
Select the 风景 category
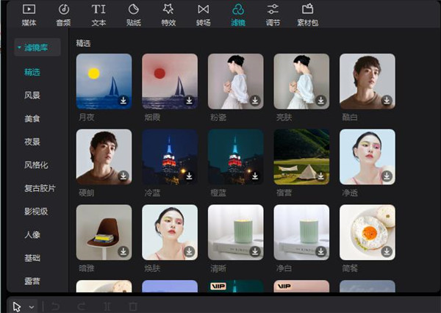[x=32, y=96]
